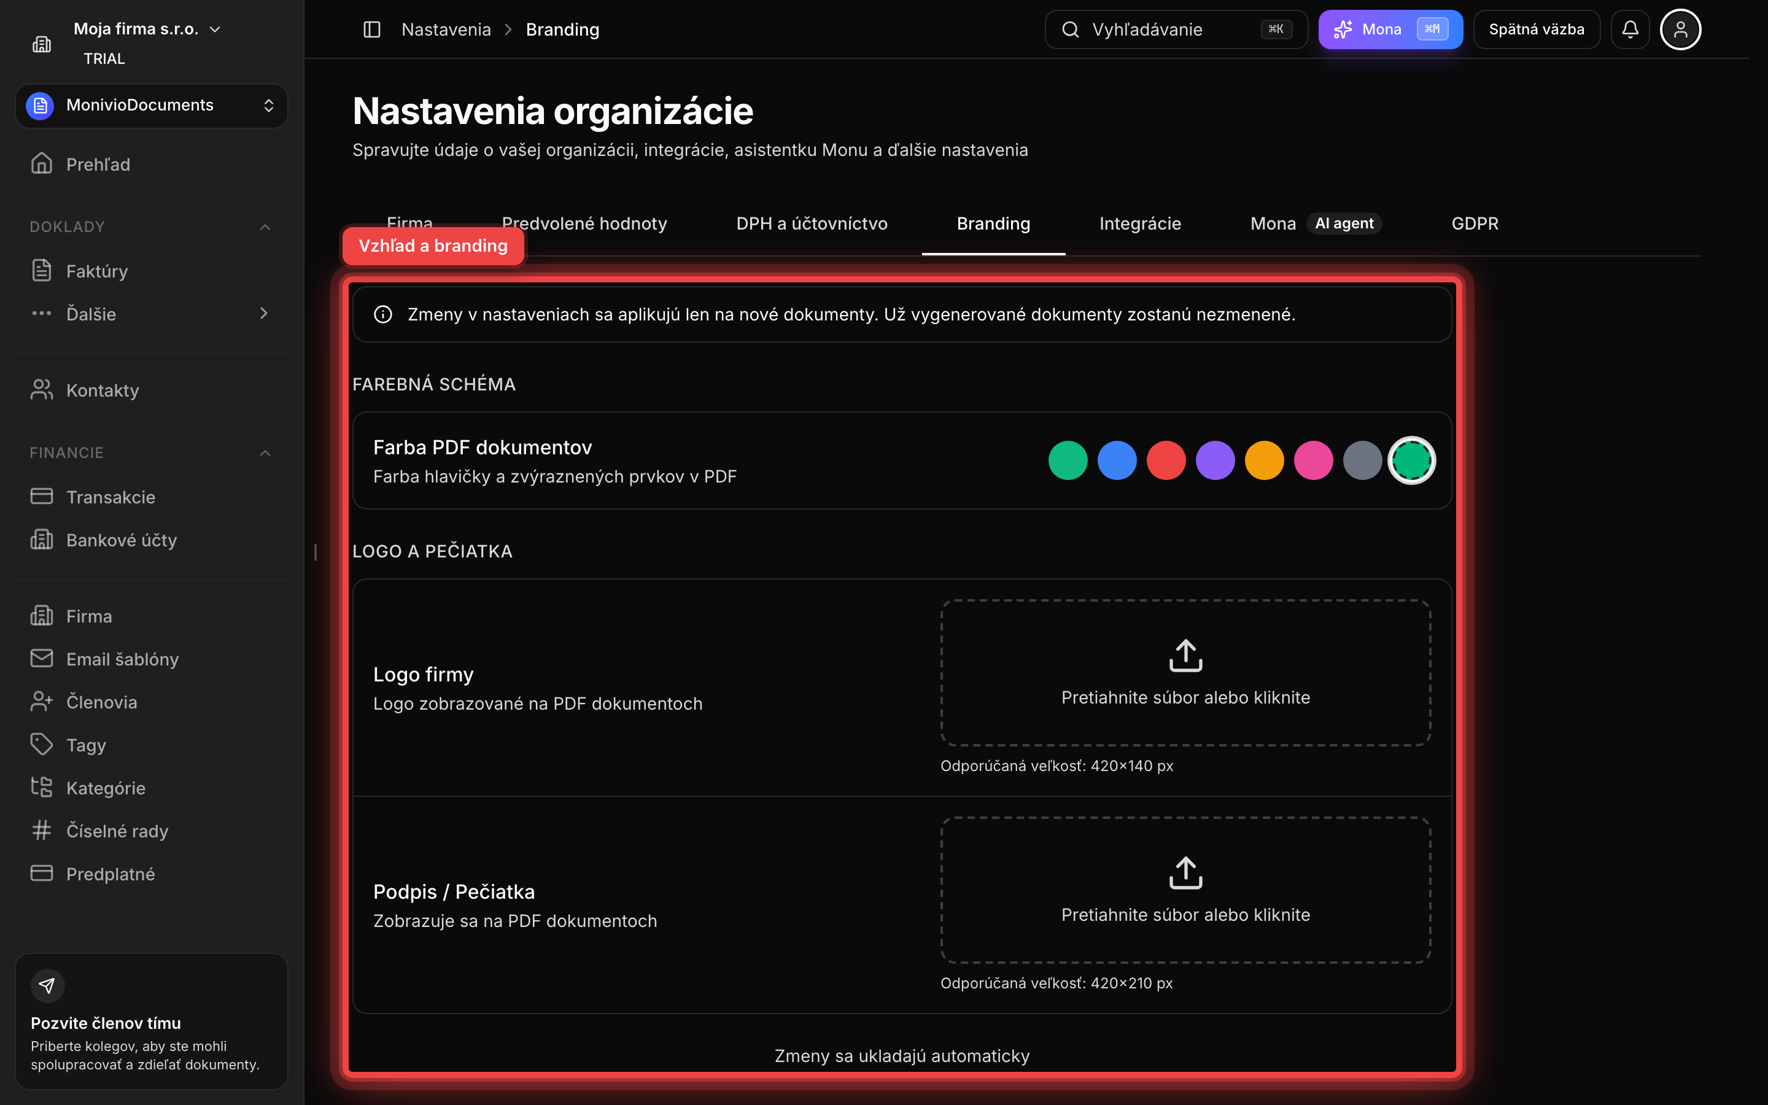The width and height of the screenshot is (1768, 1105).
Task: Click the info icon in the notice banner
Action: coord(383,314)
